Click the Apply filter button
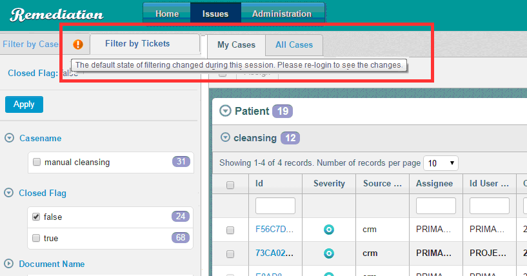 point(24,104)
